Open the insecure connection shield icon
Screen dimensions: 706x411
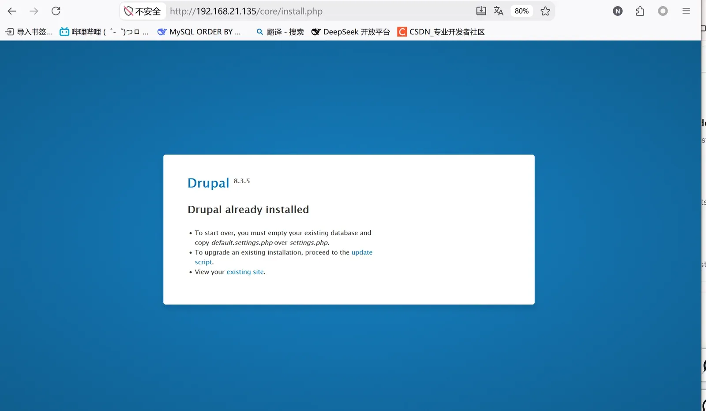tap(128, 11)
